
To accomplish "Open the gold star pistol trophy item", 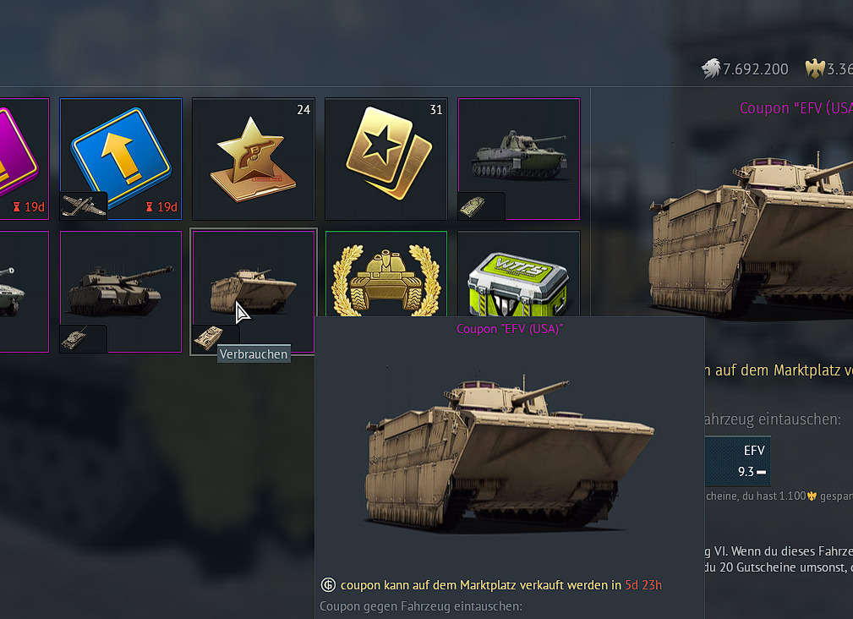I will click(x=254, y=159).
